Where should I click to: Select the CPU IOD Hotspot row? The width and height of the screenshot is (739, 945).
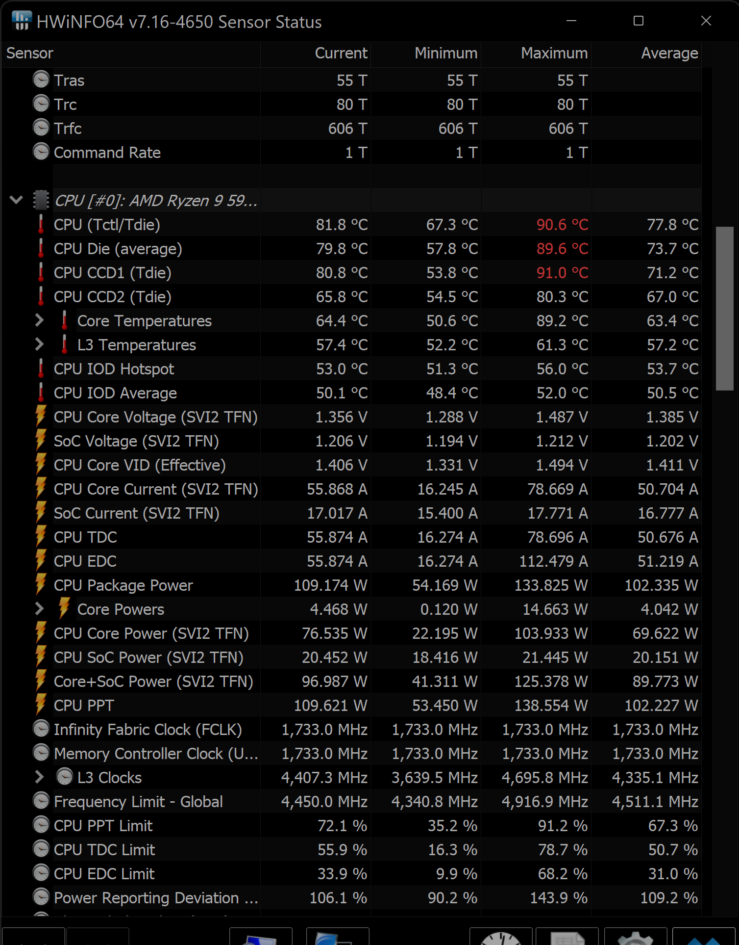coord(147,368)
